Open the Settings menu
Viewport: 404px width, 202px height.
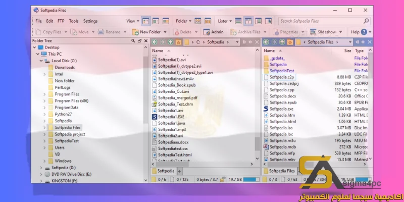pos(90,21)
